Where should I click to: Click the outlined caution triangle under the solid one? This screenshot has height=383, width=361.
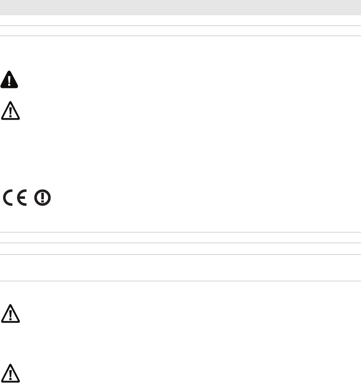click(10, 110)
